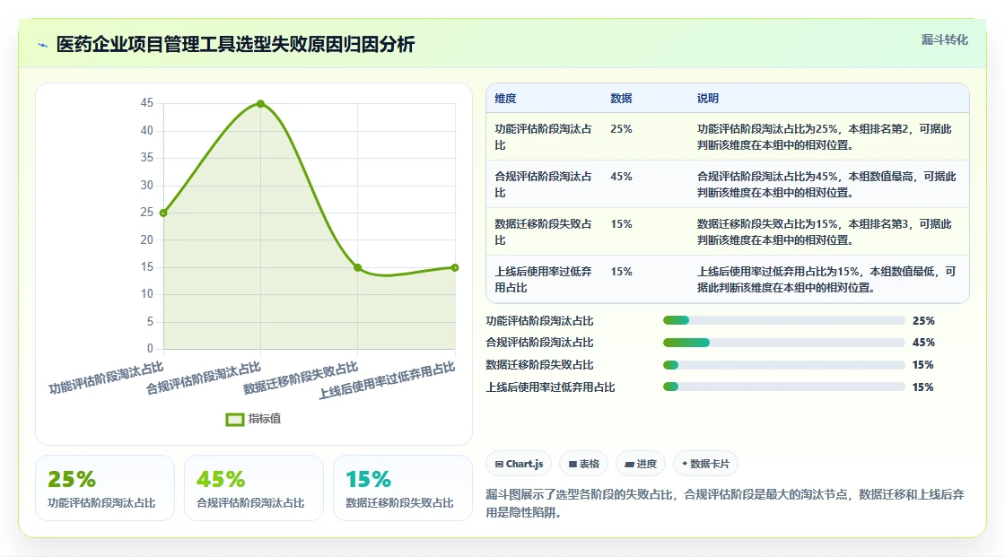Select the 数据卡片 tag
1005x557 pixels.
coord(705,464)
